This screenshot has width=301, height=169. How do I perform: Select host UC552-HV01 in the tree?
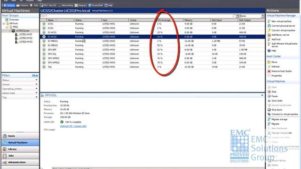(x=25, y=34)
